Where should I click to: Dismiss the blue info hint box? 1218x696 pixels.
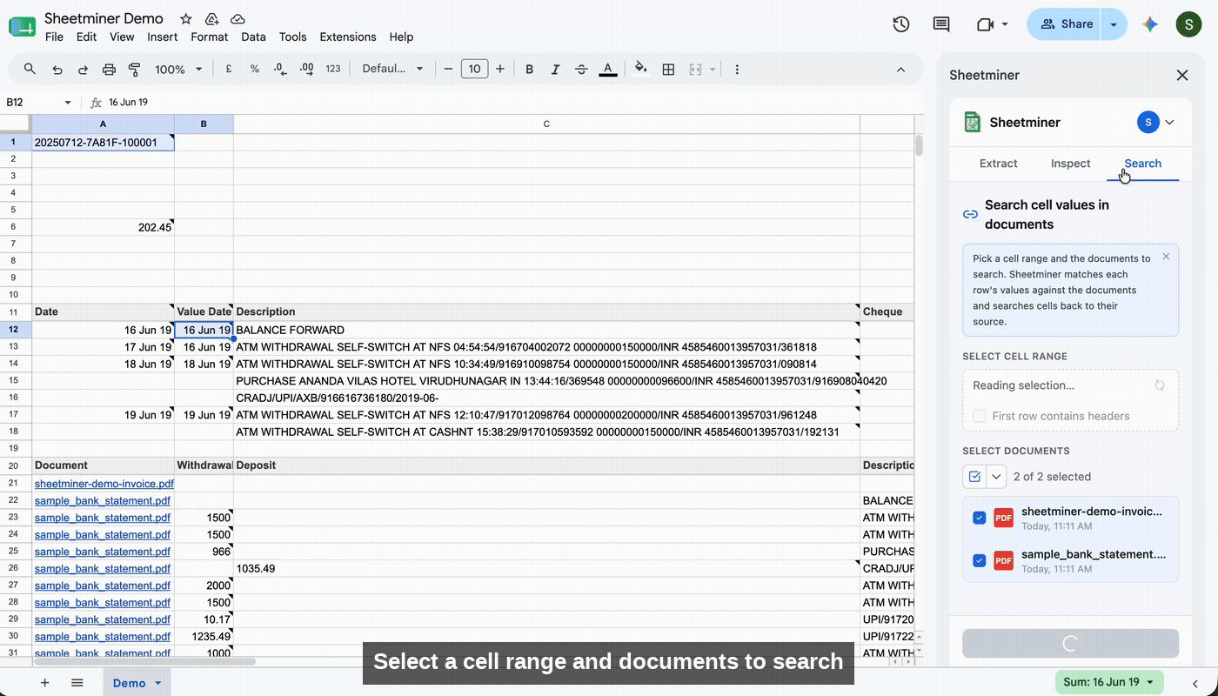tap(1166, 257)
